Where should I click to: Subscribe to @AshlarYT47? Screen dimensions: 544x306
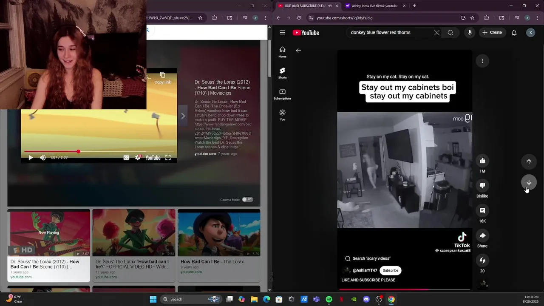pyautogui.click(x=390, y=270)
